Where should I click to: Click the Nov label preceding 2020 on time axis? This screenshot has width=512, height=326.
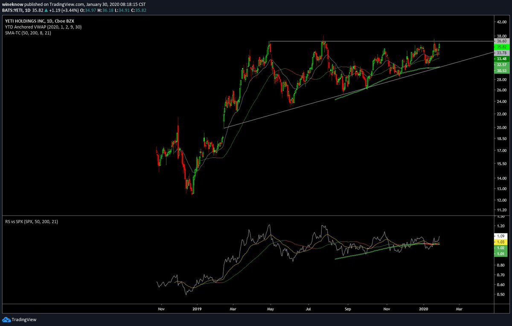387,308
